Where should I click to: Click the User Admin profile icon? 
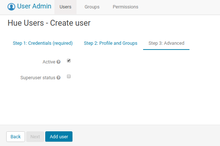[11, 7]
